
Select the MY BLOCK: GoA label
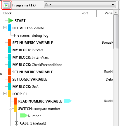pos(25,87)
